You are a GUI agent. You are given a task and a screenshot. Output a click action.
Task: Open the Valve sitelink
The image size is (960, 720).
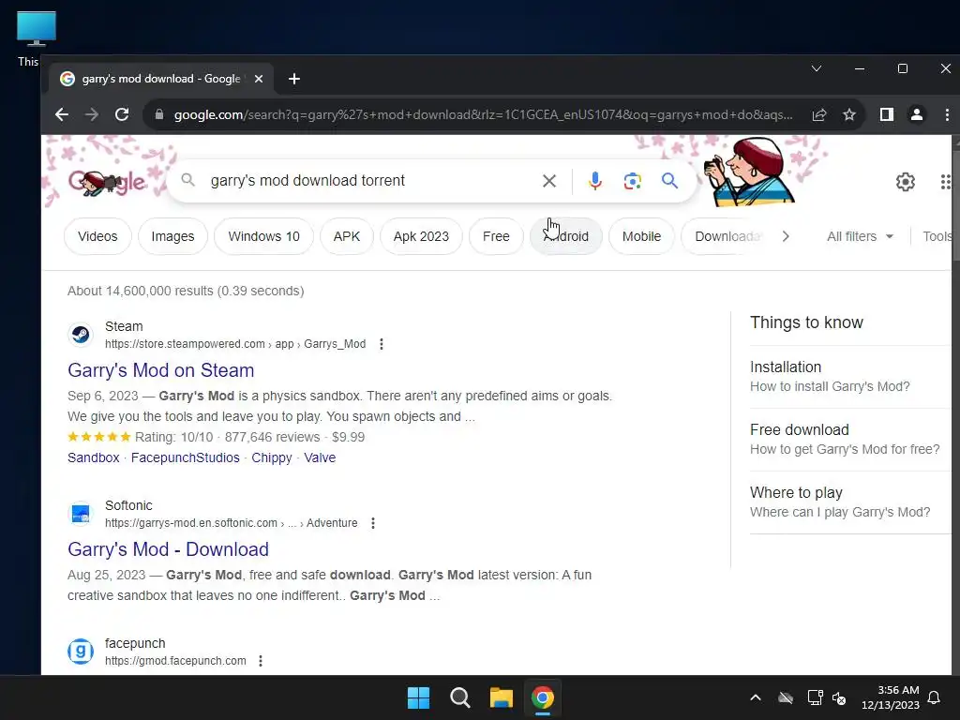point(321,457)
